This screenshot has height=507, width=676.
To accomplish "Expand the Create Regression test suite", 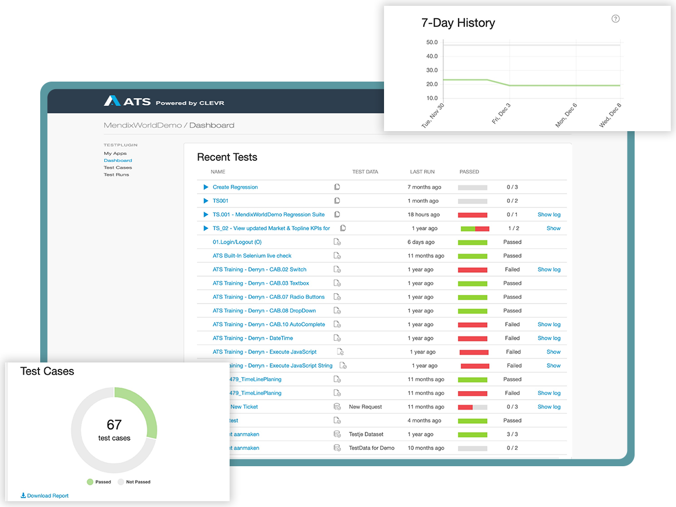I will [x=206, y=187].
